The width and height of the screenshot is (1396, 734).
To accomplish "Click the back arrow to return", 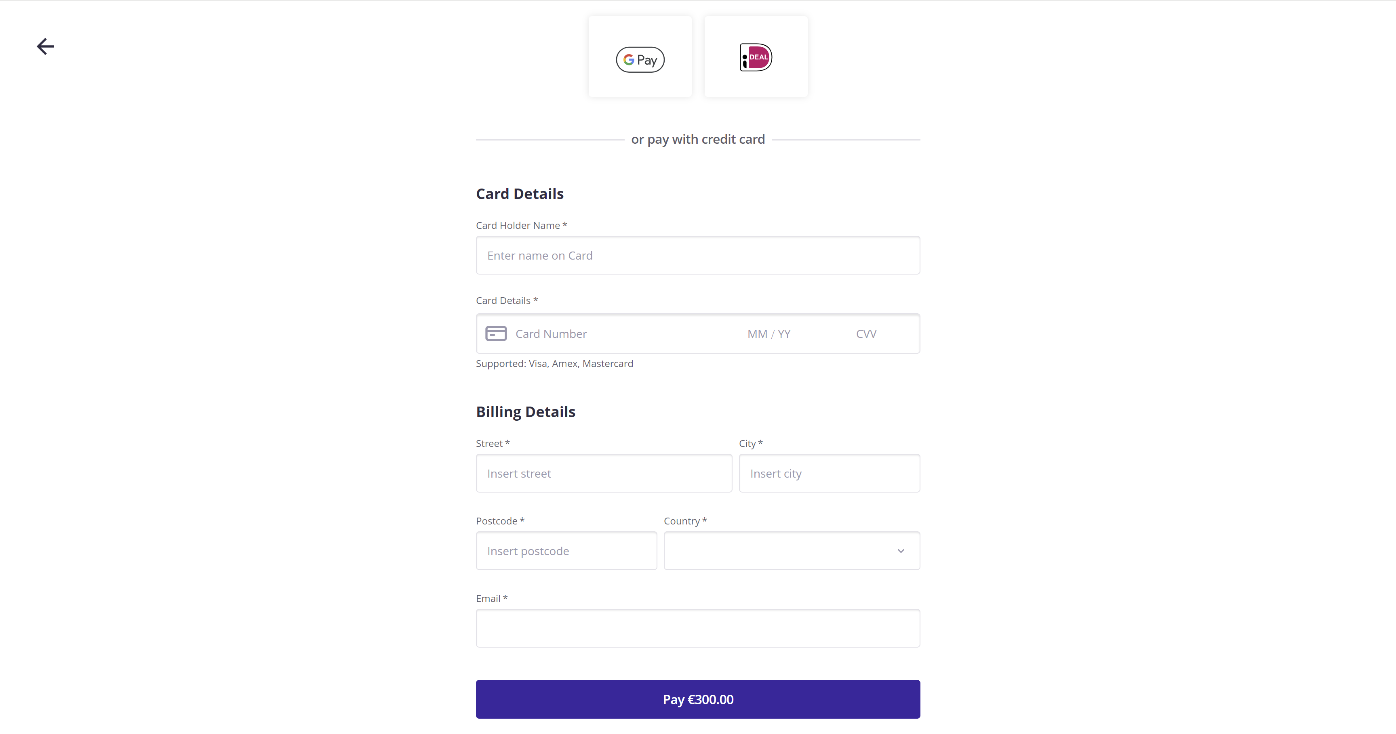I will click(x=45, y=46).
